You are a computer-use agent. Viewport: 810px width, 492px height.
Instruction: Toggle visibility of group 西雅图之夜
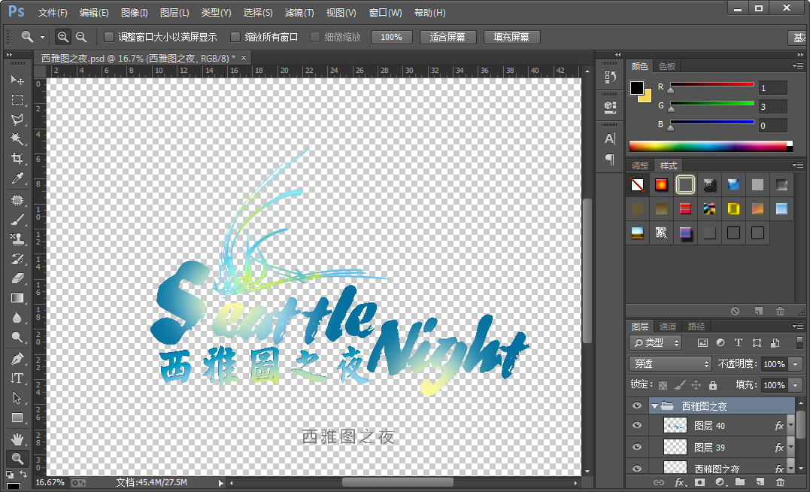pyautogui.click(x=637, y=405)
